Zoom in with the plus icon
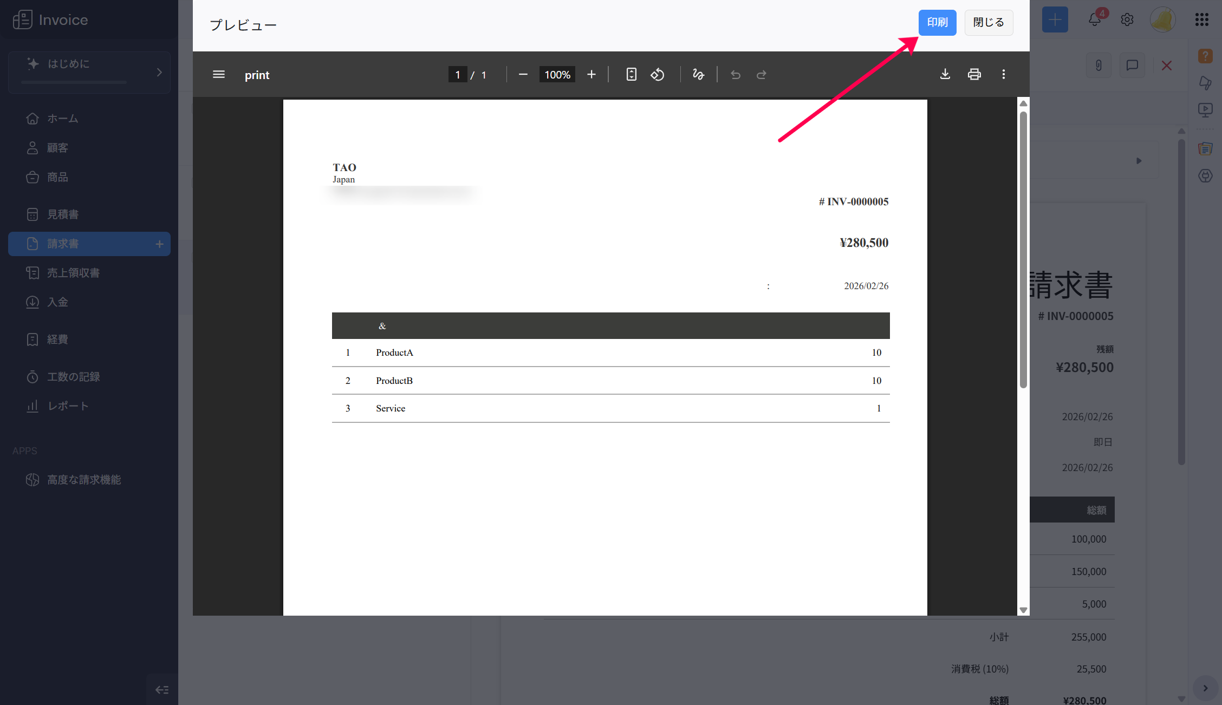This screenshot has width=1222, height=705. (x=591, y=74)
